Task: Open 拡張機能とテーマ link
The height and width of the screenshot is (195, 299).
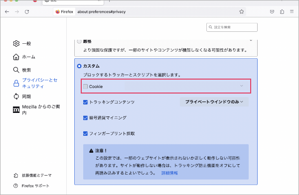Action: pyautogui.click(x=36, y=176)
